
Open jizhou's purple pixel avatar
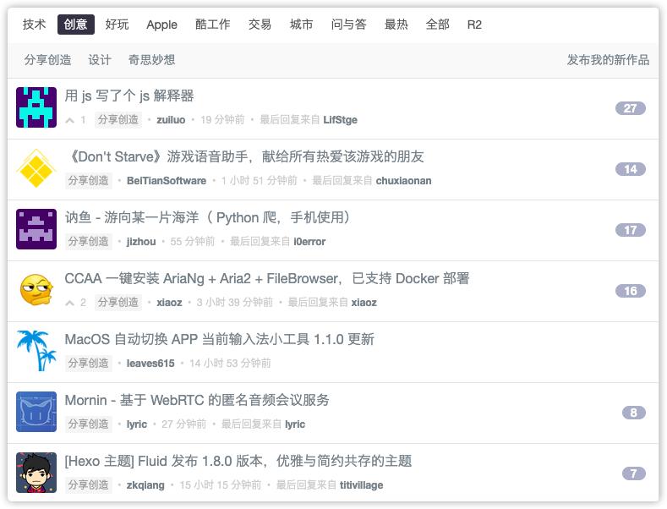pyautogui.click(x=36, y=229)
